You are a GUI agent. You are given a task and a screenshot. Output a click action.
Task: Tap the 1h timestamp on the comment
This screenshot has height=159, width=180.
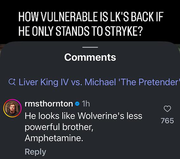tap(86, 104)
